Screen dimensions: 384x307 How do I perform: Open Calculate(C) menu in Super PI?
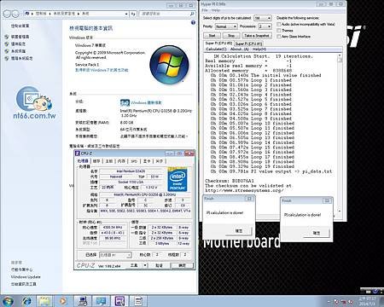coord(216,49)
